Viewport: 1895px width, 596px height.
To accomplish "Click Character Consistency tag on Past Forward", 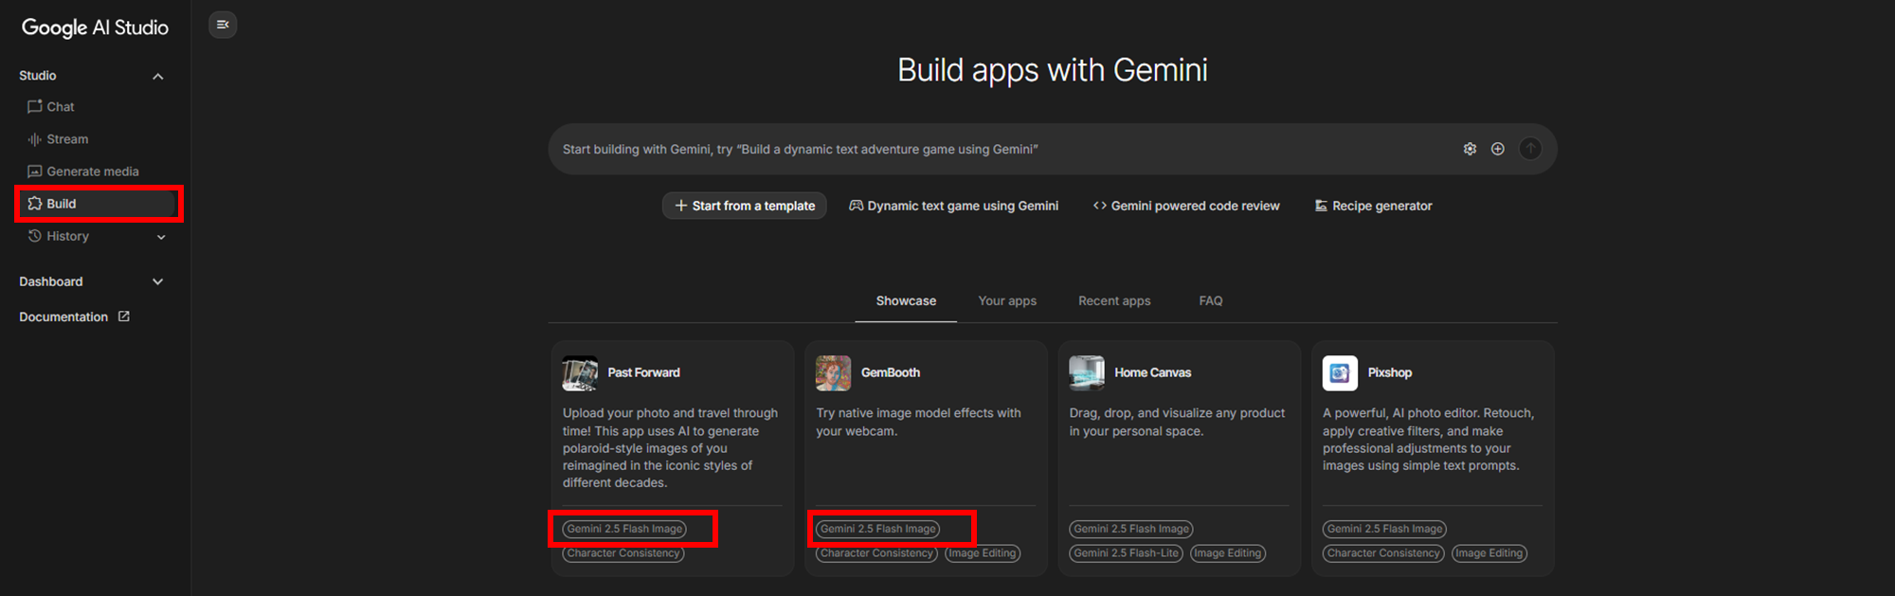I will coord(623,553).
